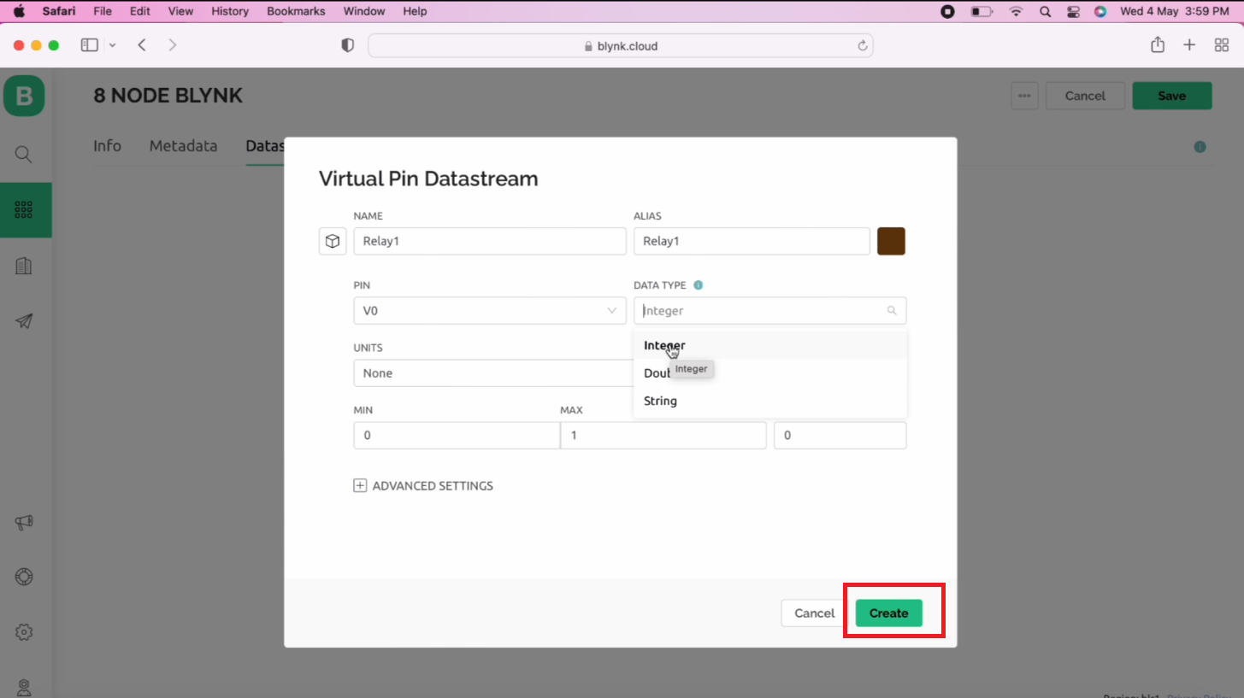Open the Edit menu
The width and height of the screenshot is (1244, 698).
tap(140, 11)
